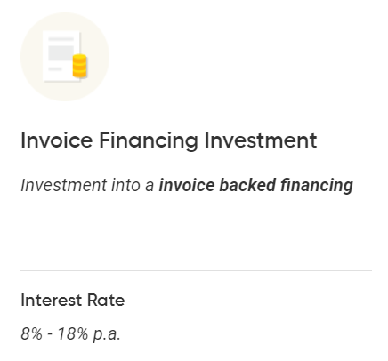
Task: Click the bold word 'financing' in the description
Action: (317, 186)
